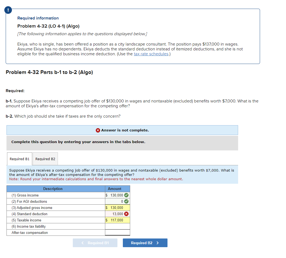
Task: Click the right chevron on the Required B2 button
Action: click(157, 243)
